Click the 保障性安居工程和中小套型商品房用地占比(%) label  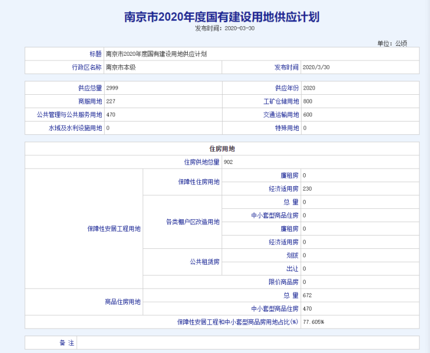click(238, 322)
